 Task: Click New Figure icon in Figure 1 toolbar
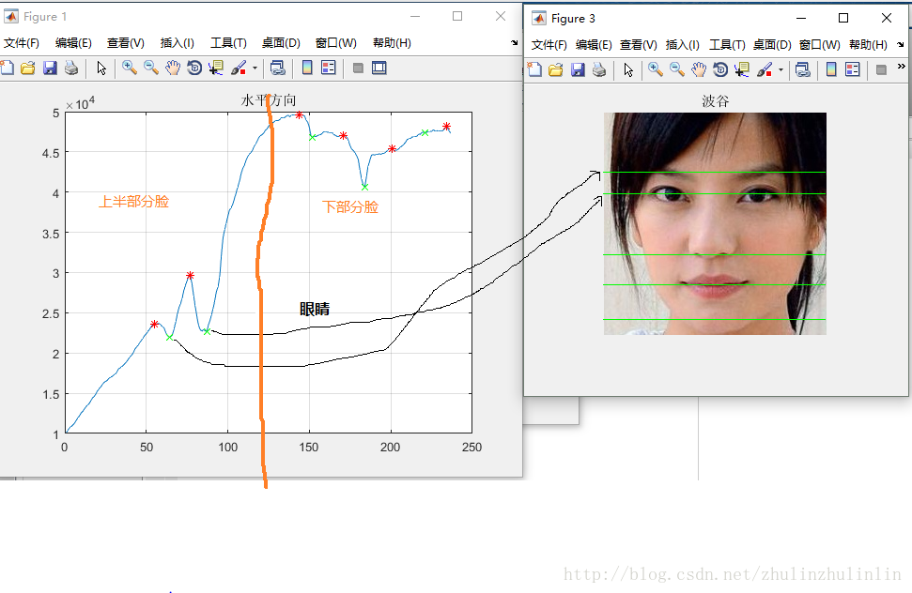7,68
